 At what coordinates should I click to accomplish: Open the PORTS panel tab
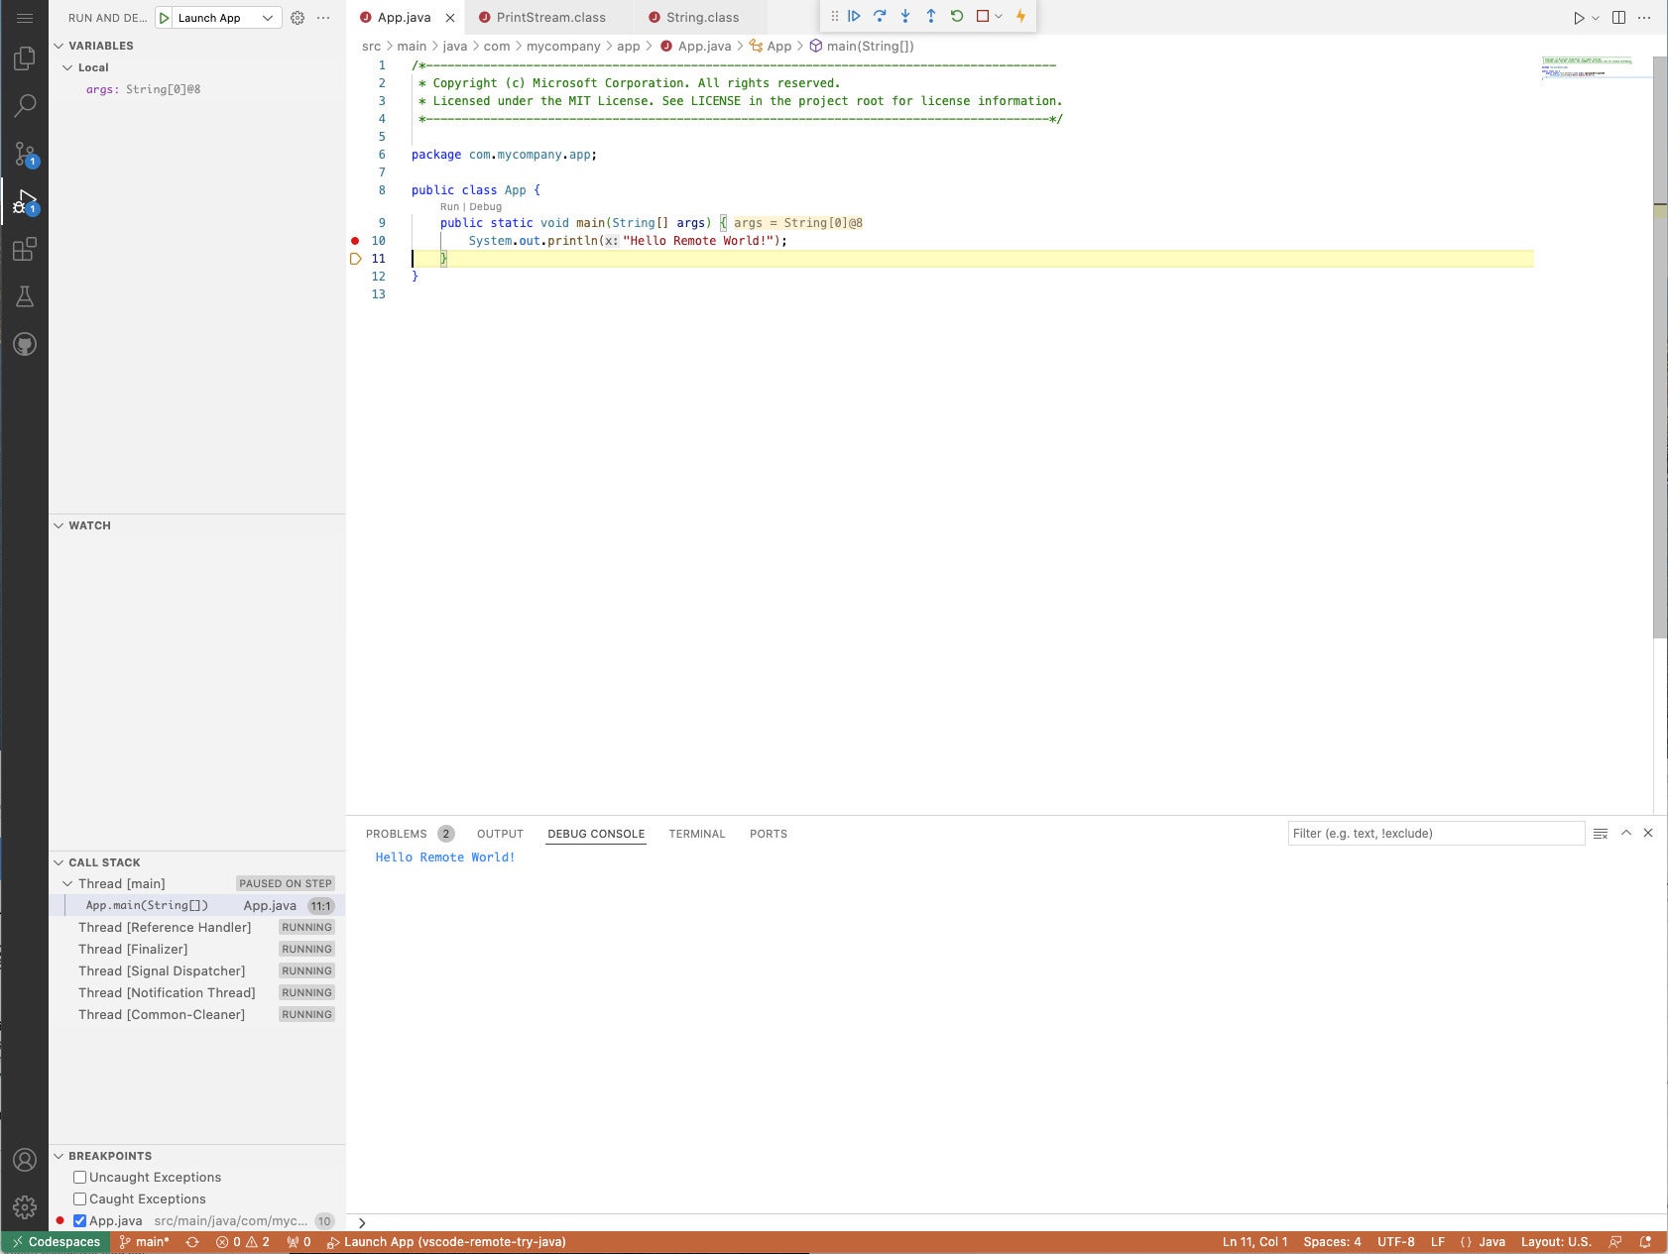[769, 834]
